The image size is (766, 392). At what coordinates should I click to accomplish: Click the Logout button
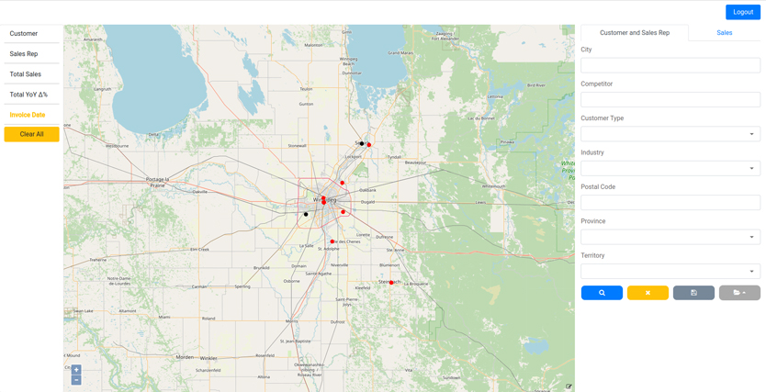coord(742,12)
